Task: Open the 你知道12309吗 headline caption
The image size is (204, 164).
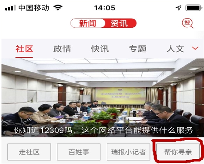Action: tap(103, 130)
